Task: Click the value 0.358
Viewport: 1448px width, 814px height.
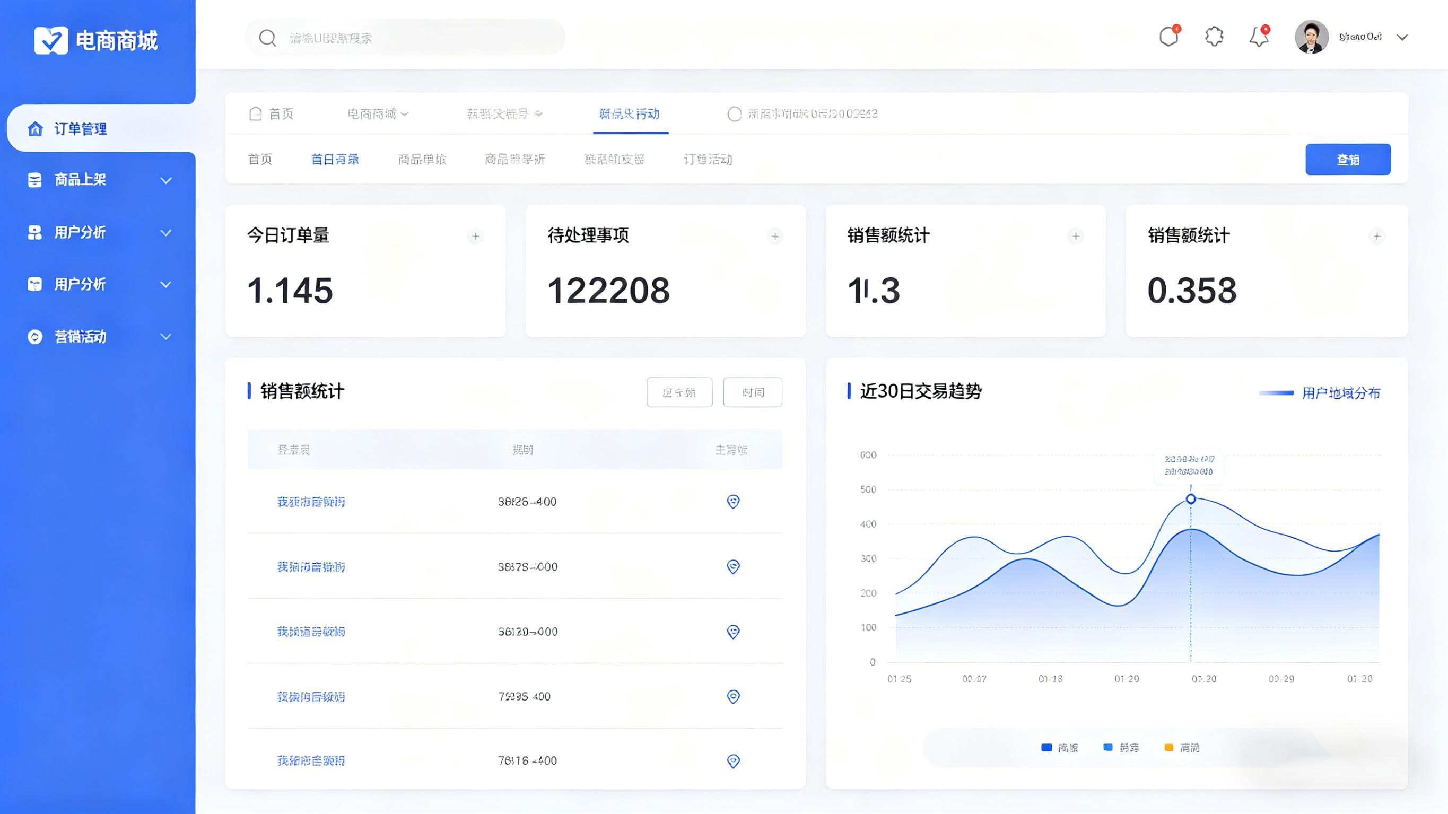Action: tap(1192, 291)
